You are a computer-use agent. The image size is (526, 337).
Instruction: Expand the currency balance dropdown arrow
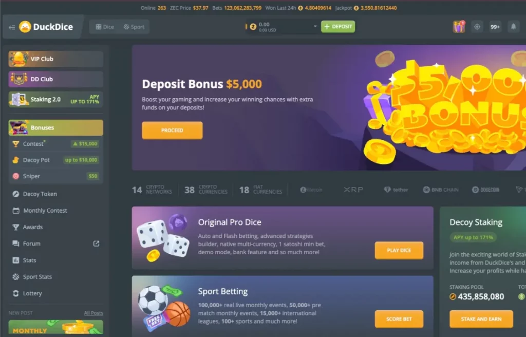[315, 26]
